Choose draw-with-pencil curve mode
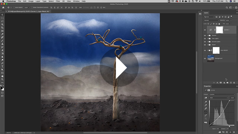238x134 pixels. click(x=205, y=116)
